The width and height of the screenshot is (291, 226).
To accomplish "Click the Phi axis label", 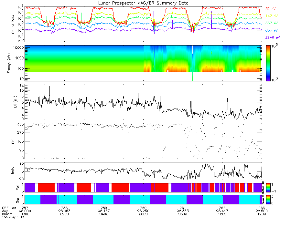I will click(13, 141).
